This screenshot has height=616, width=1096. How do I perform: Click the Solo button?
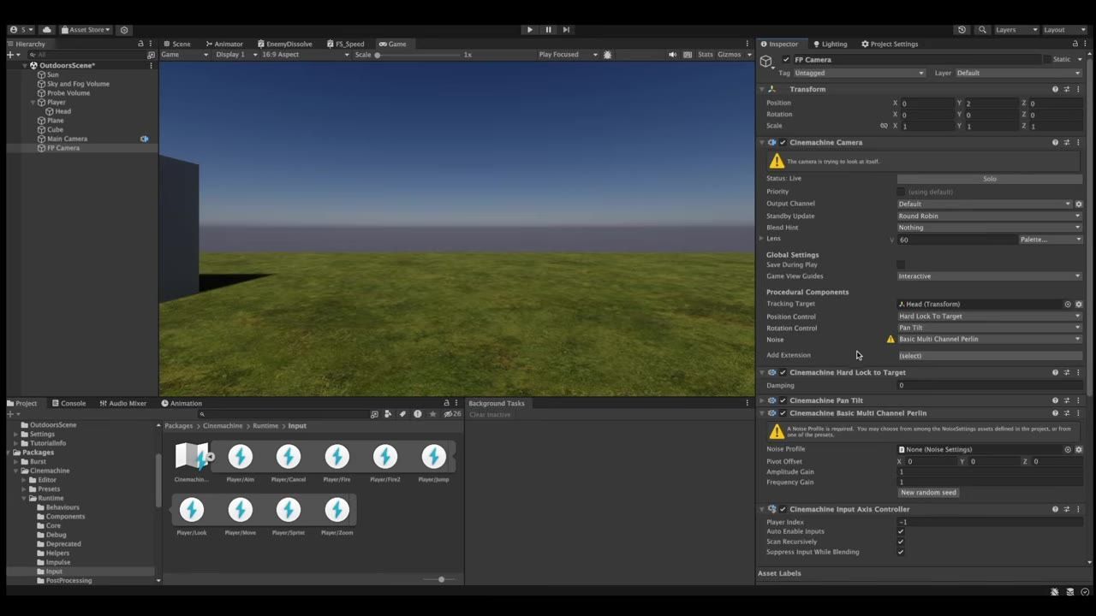(989, 179)
